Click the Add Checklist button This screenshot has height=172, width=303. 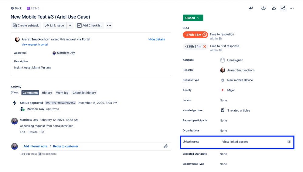coord(90,26)
